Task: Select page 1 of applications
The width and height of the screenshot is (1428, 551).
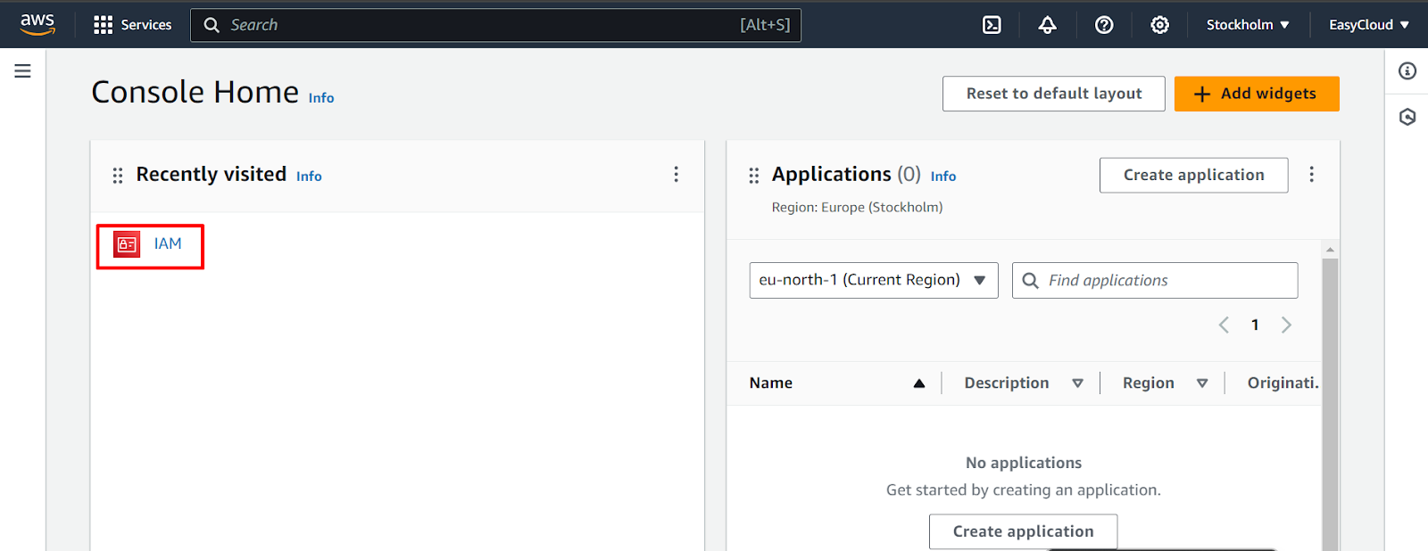Action: click(1255, 325)
